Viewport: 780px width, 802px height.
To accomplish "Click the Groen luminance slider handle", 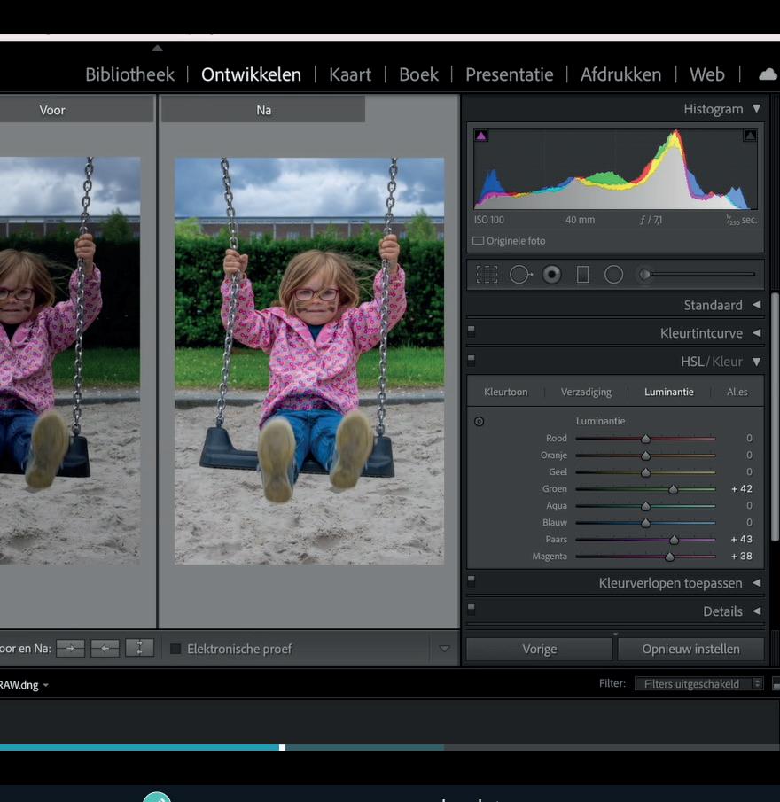I will coord(673,489).
